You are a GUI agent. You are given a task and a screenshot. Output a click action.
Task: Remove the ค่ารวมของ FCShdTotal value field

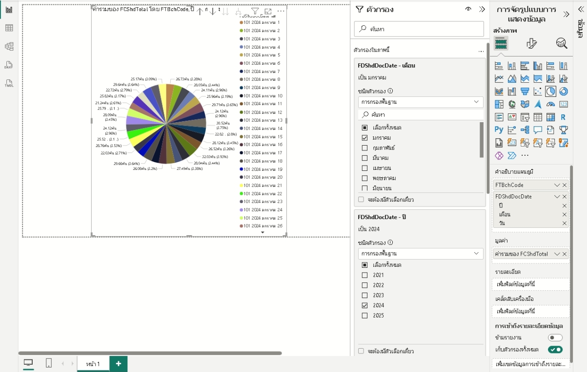click(x=565, y=254)
